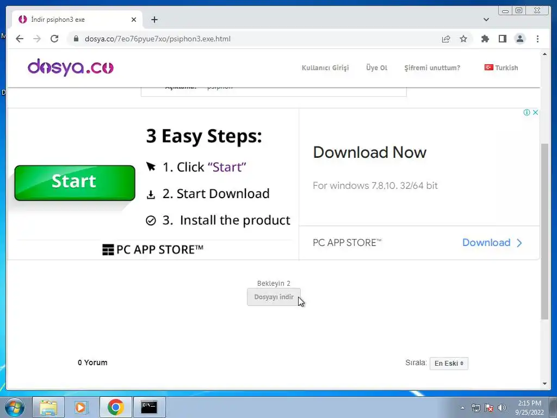The image size is (557, 418).
Task: Click the 2. Start Download ad text
Action: 216,194
